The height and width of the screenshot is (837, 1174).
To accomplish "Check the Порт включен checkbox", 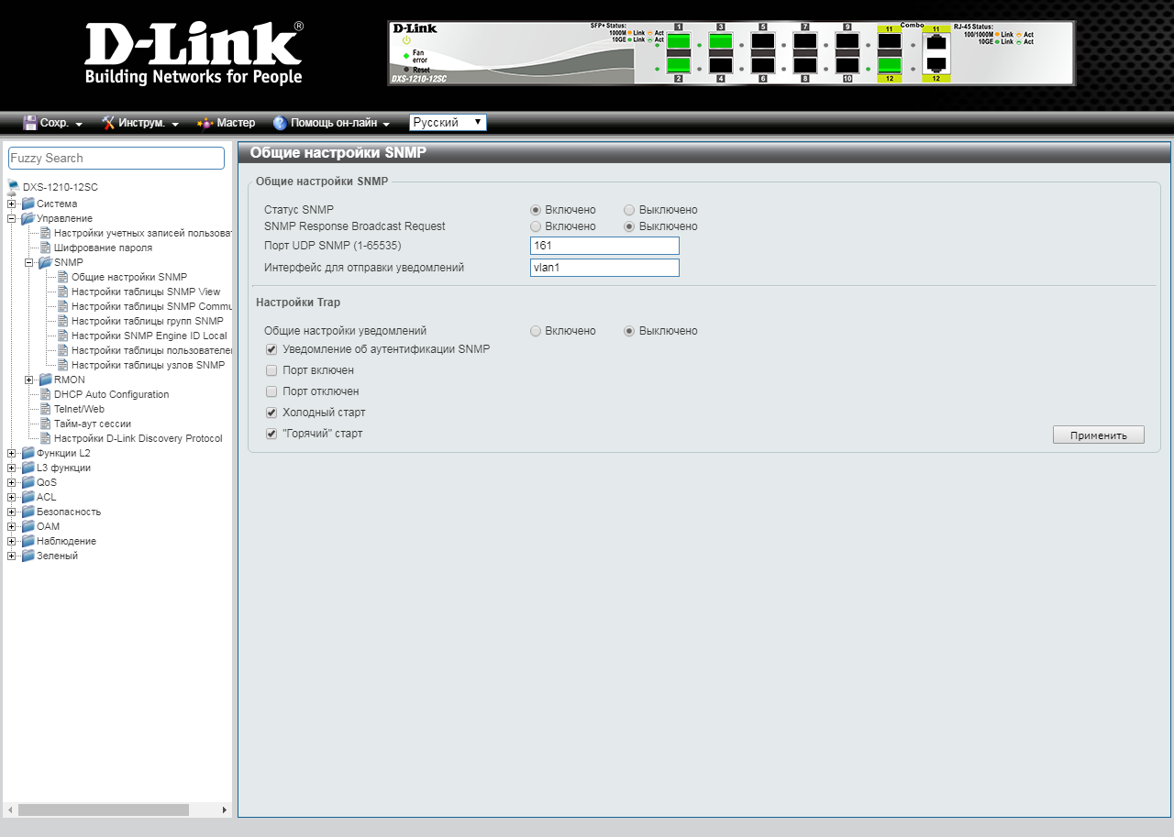I will pyautogui.click(x=271, y=370).
